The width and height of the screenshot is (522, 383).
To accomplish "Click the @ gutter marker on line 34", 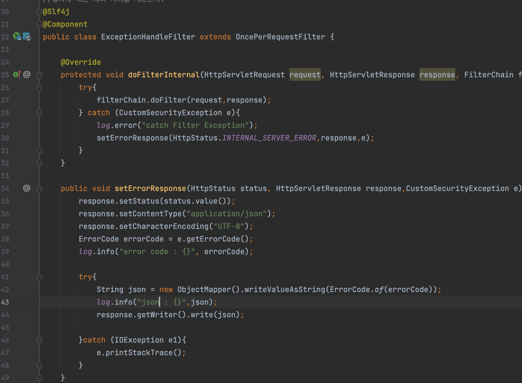I will (27, 188).
